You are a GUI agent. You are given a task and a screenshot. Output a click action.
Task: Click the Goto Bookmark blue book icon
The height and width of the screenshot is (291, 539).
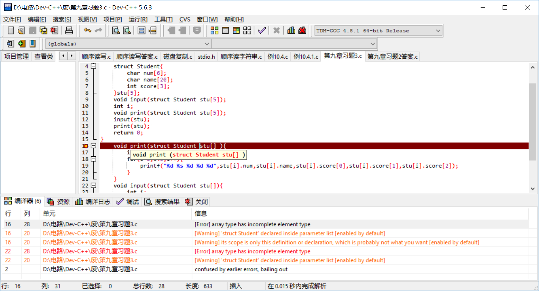pyautogui.click(x=33, y=44)
